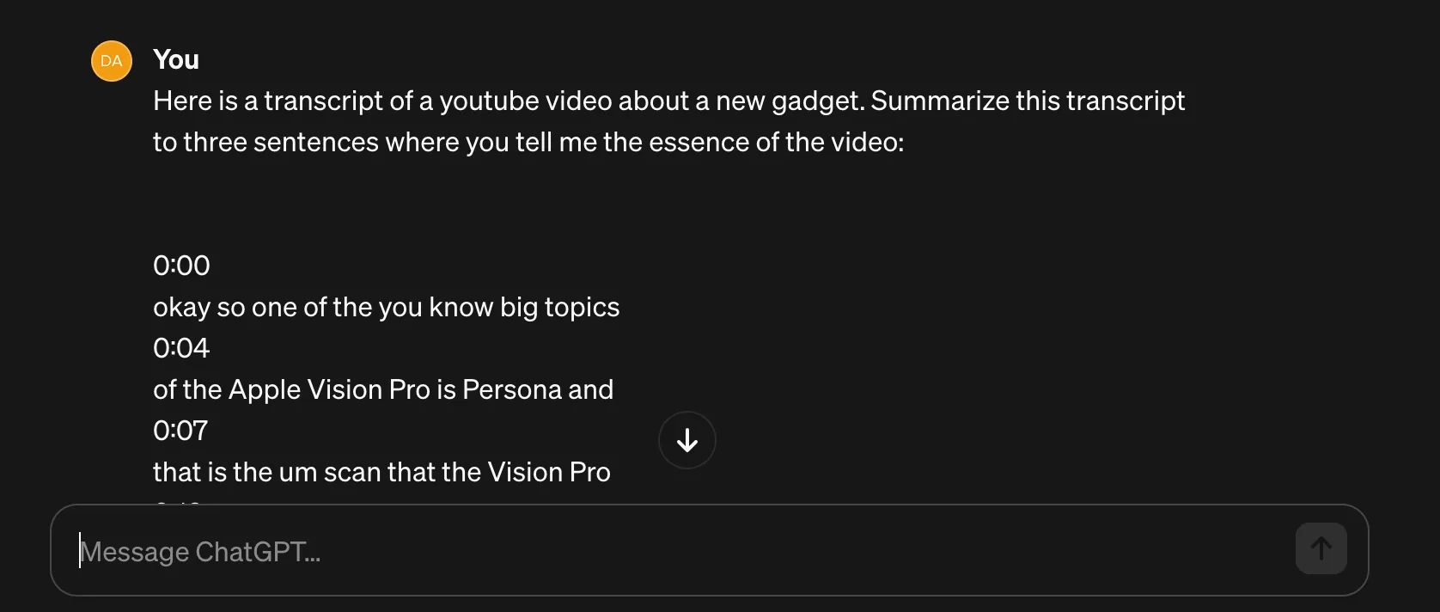Select the transcript line mentioning Apple Vision Pro
Viewport: 1440px width, 612px height.
coord(382,389)
